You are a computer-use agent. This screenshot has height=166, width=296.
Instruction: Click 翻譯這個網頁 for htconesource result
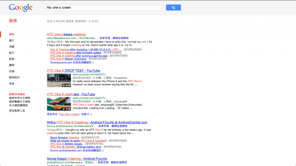[121, 38]
